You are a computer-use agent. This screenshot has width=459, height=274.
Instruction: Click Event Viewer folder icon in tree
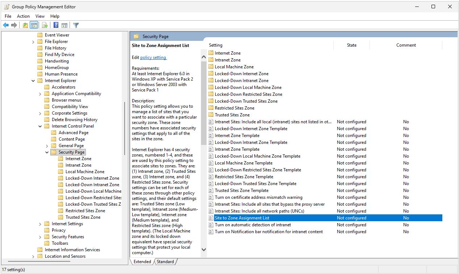(40, 35)
